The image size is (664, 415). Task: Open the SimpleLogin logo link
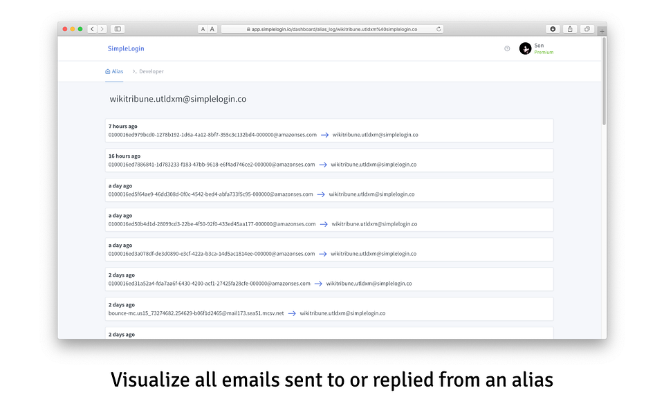[x=126, y=48]
